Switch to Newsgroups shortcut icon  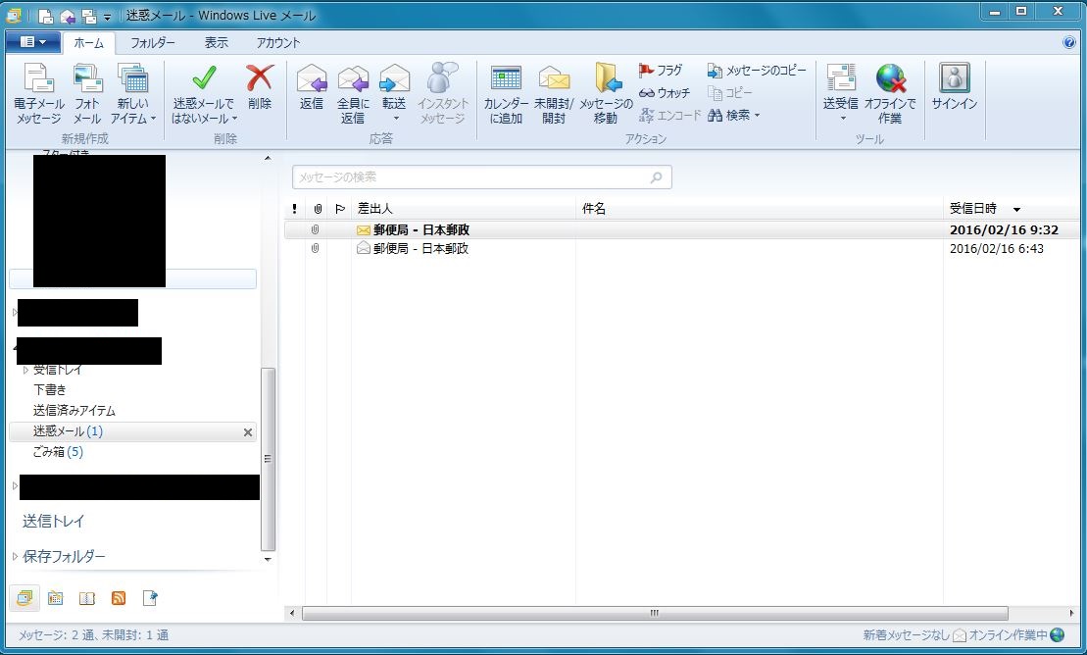coord(150,598)
